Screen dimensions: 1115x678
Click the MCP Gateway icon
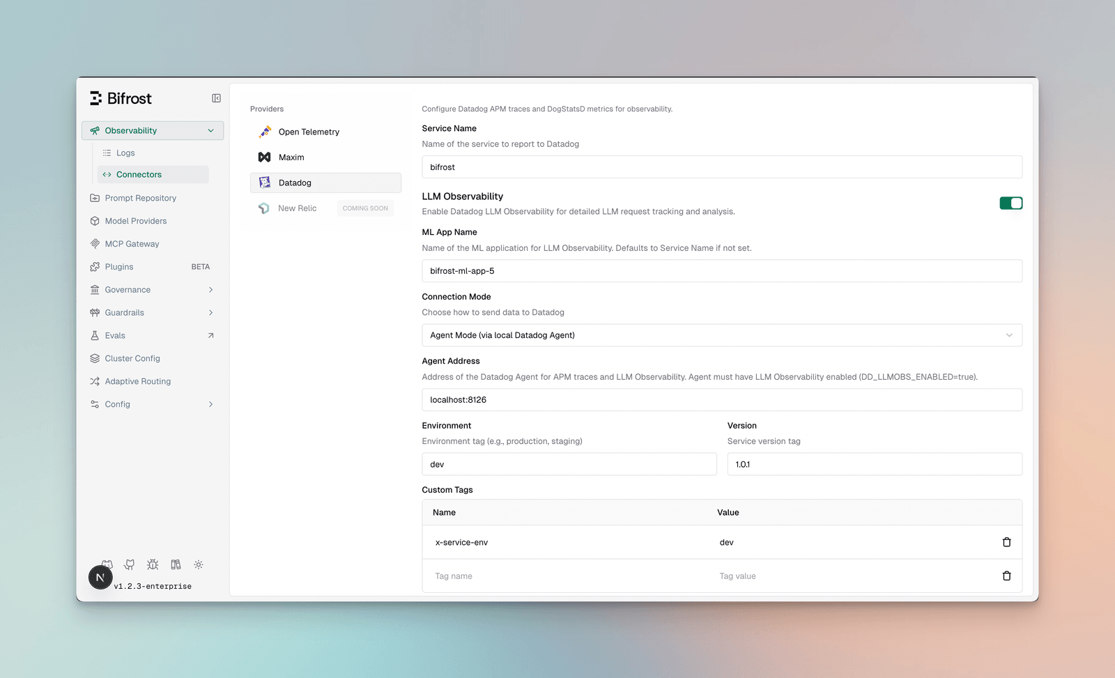coord(95,244)
